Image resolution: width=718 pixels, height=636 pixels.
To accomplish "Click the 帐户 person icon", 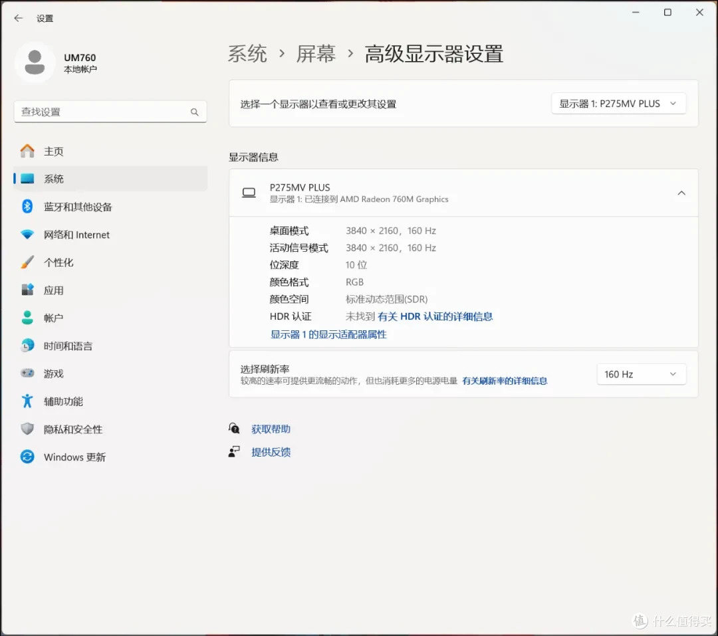I will pos(27,318).
